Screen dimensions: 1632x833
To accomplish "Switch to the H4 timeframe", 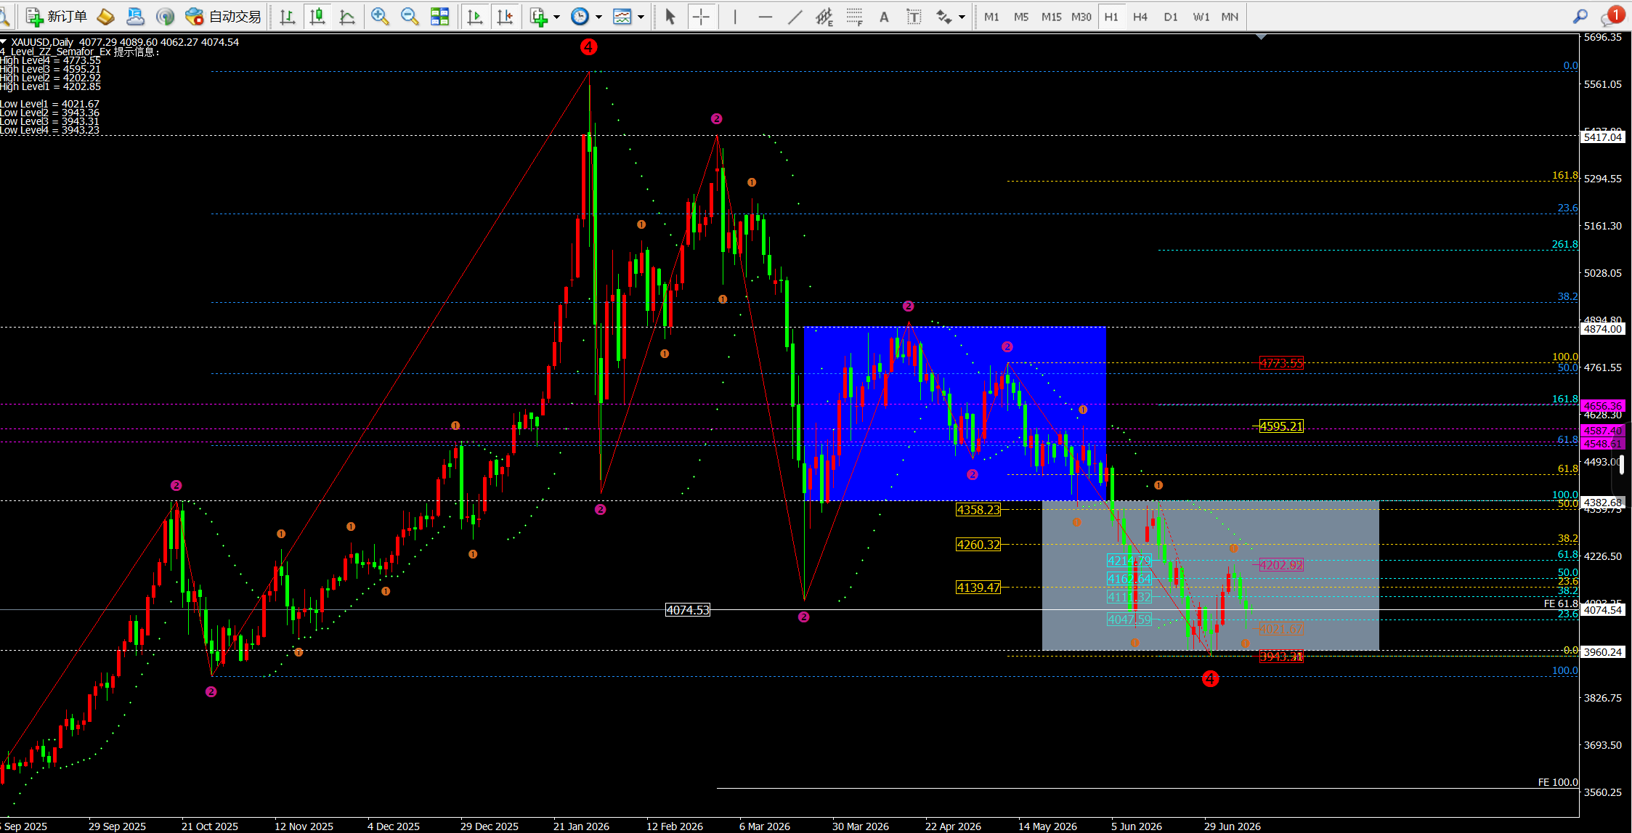I will tap(1140, 16).
